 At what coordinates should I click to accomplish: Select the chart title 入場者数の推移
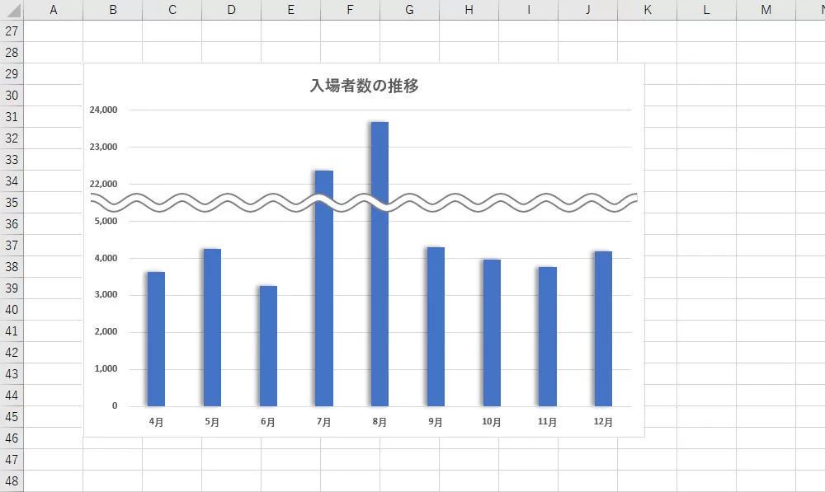click(364, 85)
